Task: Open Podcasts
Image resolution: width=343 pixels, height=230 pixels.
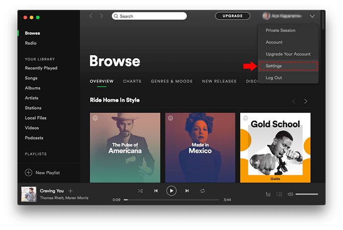Action: pos(34,138)
